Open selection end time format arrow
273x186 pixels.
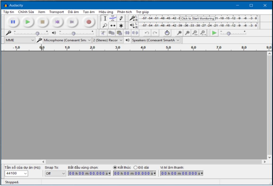[x=155, y=173]
